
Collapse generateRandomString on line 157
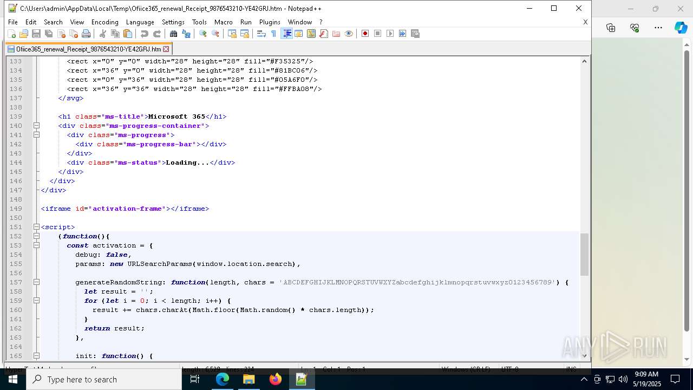(x=36, y=282)
